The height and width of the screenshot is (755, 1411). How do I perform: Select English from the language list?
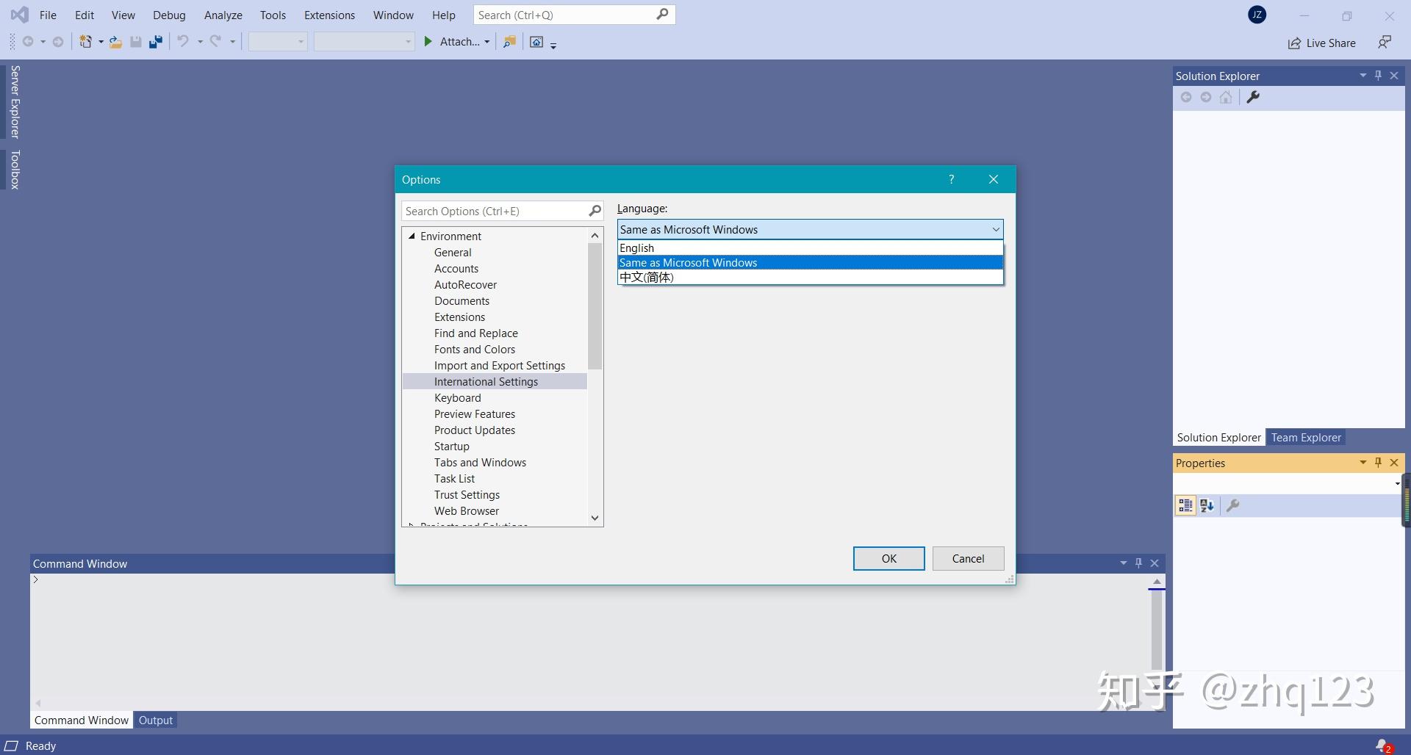(636, 248)
